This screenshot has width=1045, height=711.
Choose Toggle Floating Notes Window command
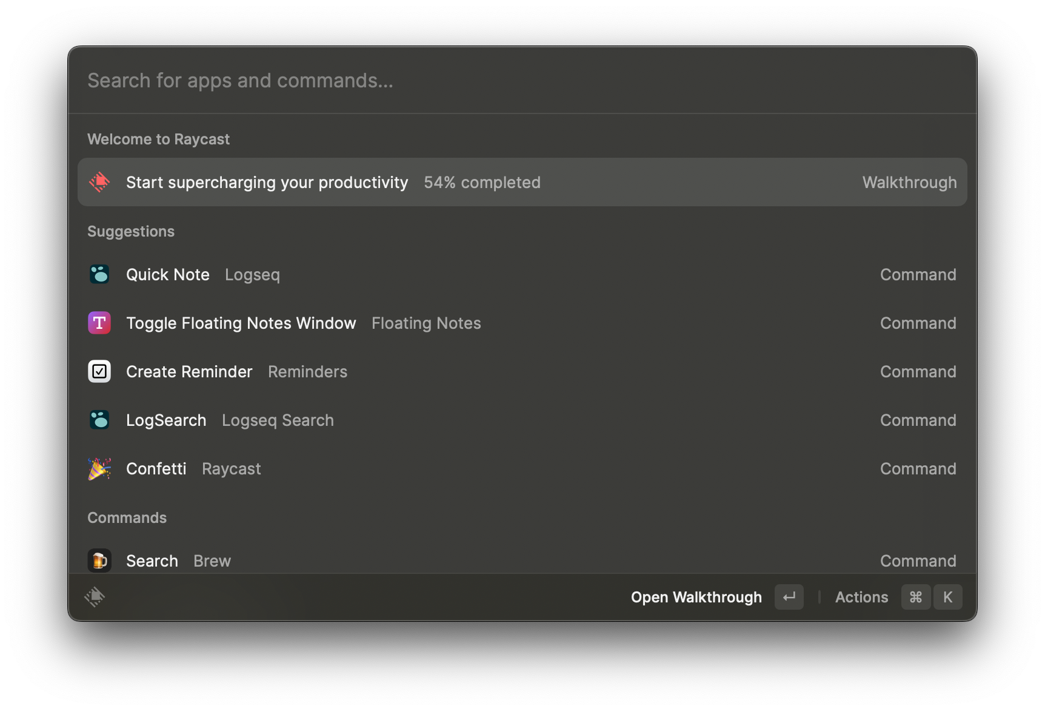(x=241, y=323)
